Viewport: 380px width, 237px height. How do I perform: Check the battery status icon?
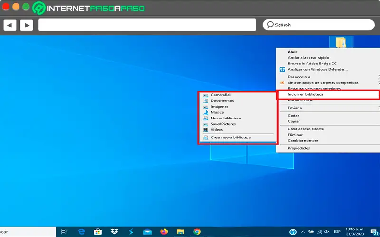pos(311,232)
